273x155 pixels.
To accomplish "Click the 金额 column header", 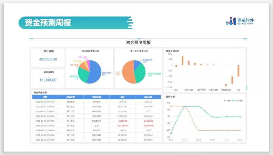I will [x=122, y=97].
